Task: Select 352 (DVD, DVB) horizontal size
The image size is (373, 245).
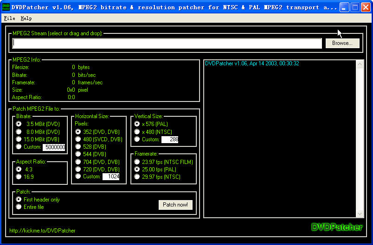Action: (78, 132)
